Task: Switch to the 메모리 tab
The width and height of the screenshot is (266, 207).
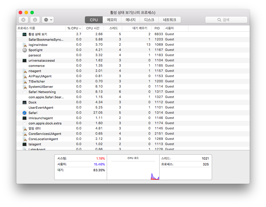Action: click(x=112, y=20)
